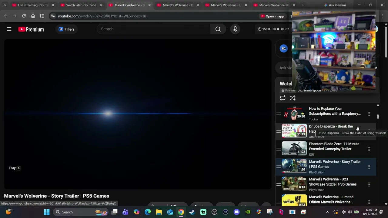
Task: Grab reorder handle for D23 Showcase Sizzle
Action: click(x=279, y=184)
